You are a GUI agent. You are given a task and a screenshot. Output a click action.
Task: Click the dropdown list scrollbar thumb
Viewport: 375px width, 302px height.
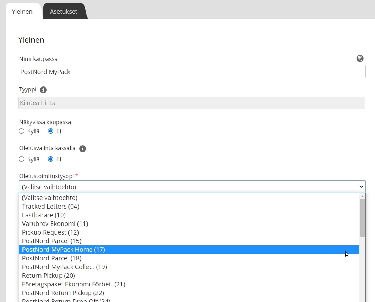362,218
